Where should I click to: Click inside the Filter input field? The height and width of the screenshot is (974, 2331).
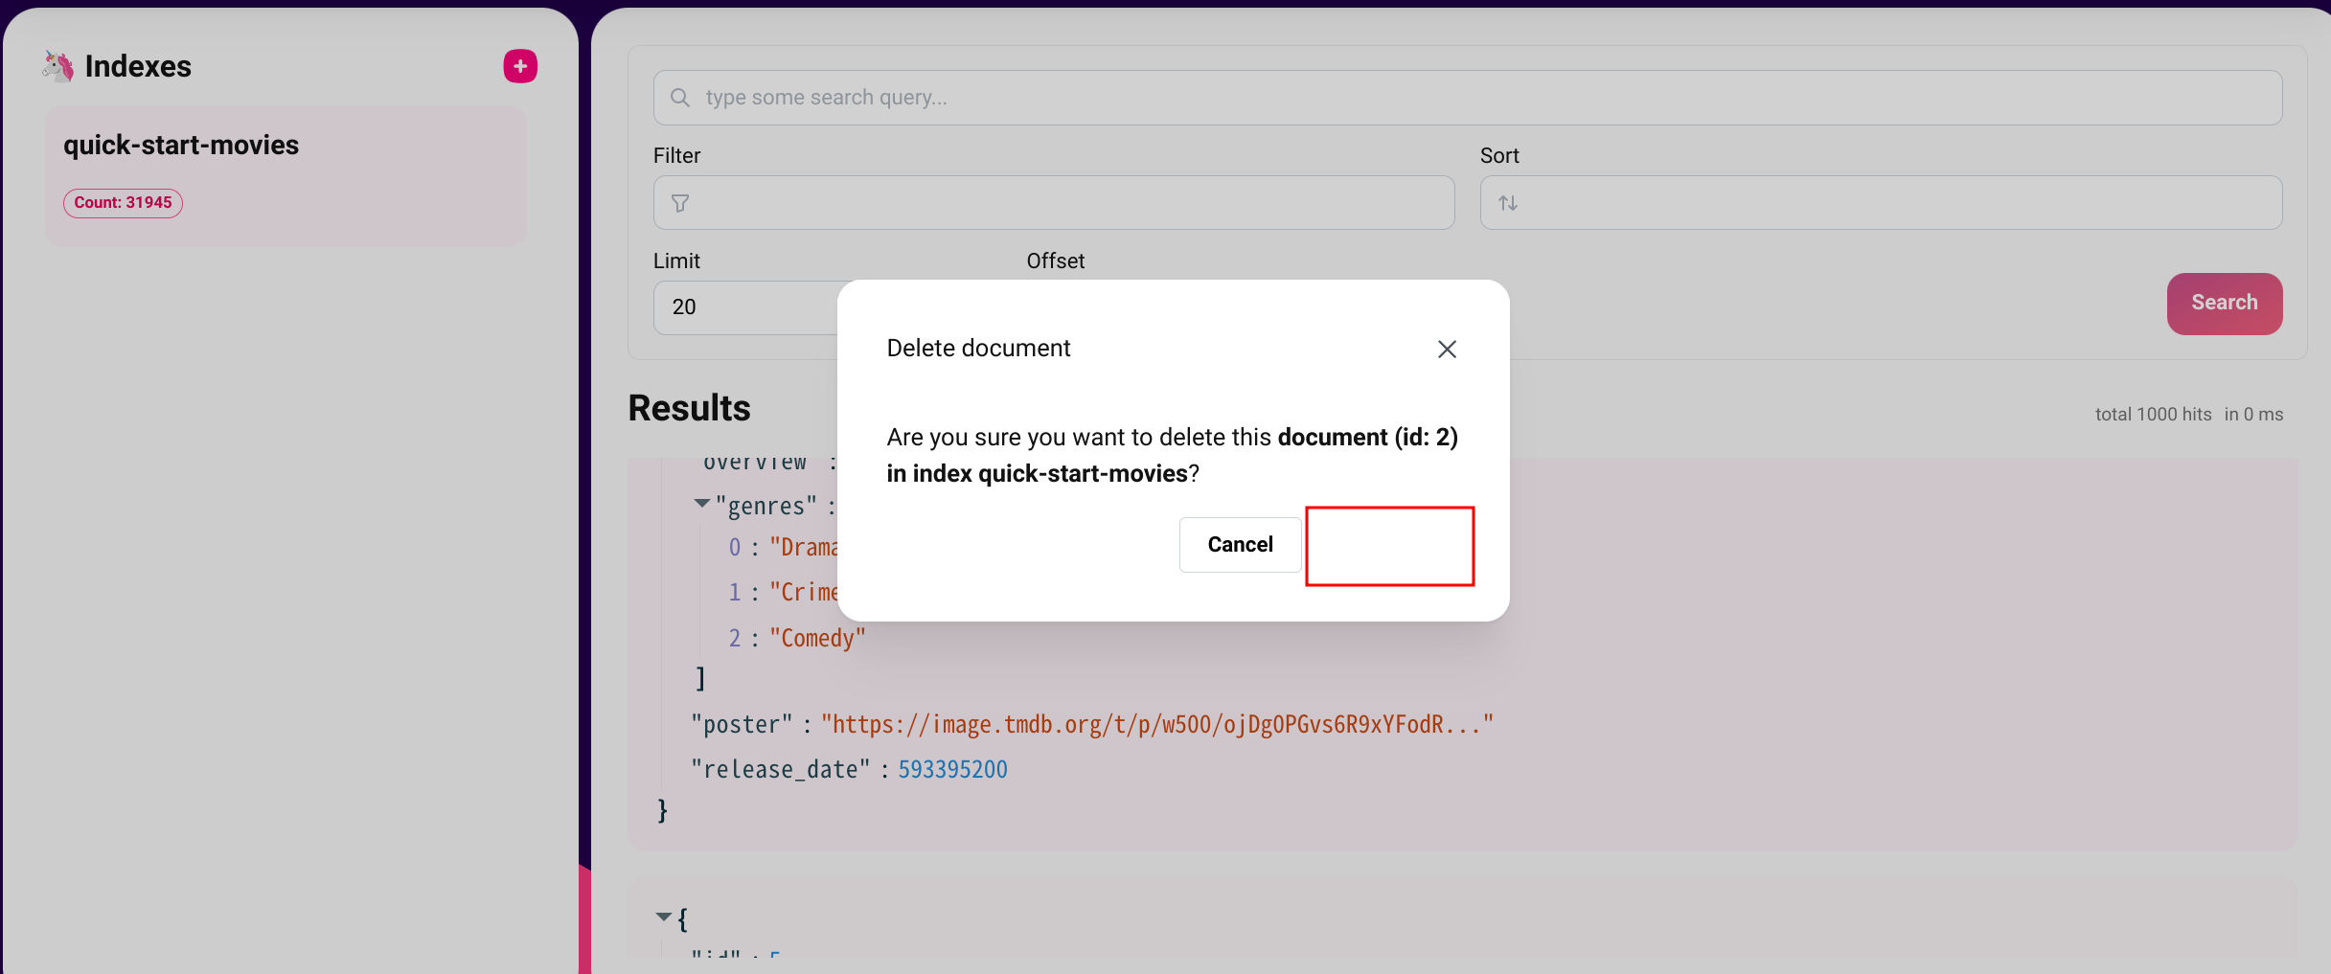coord(1054,202)
